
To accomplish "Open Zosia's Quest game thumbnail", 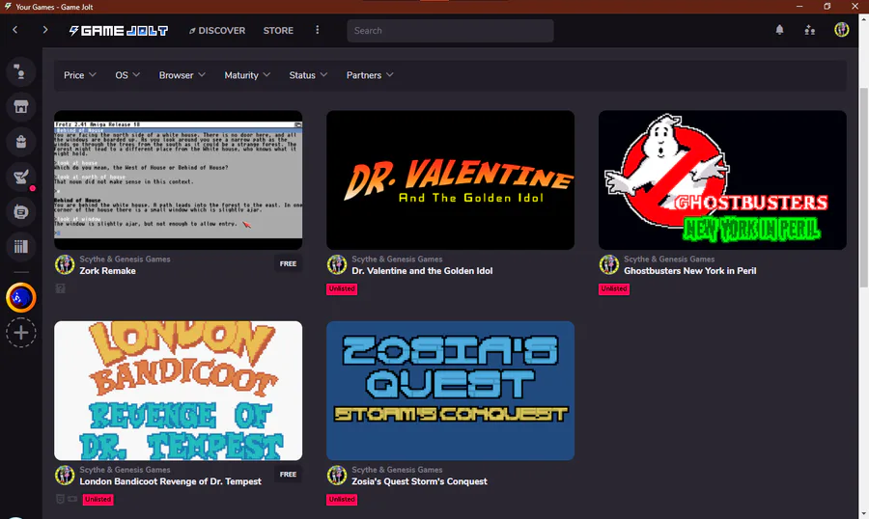I will tap(450, 391).
